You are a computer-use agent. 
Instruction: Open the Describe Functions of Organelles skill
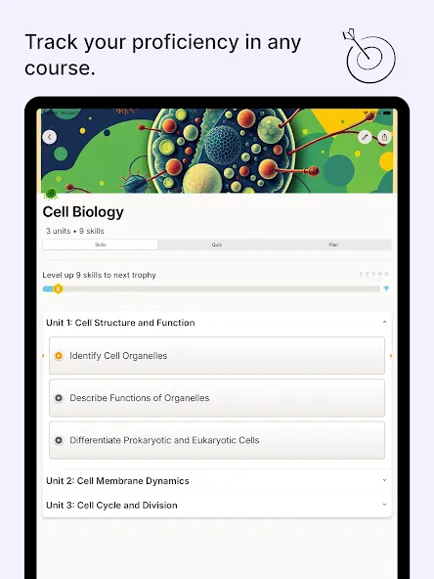tap(217, 398)
